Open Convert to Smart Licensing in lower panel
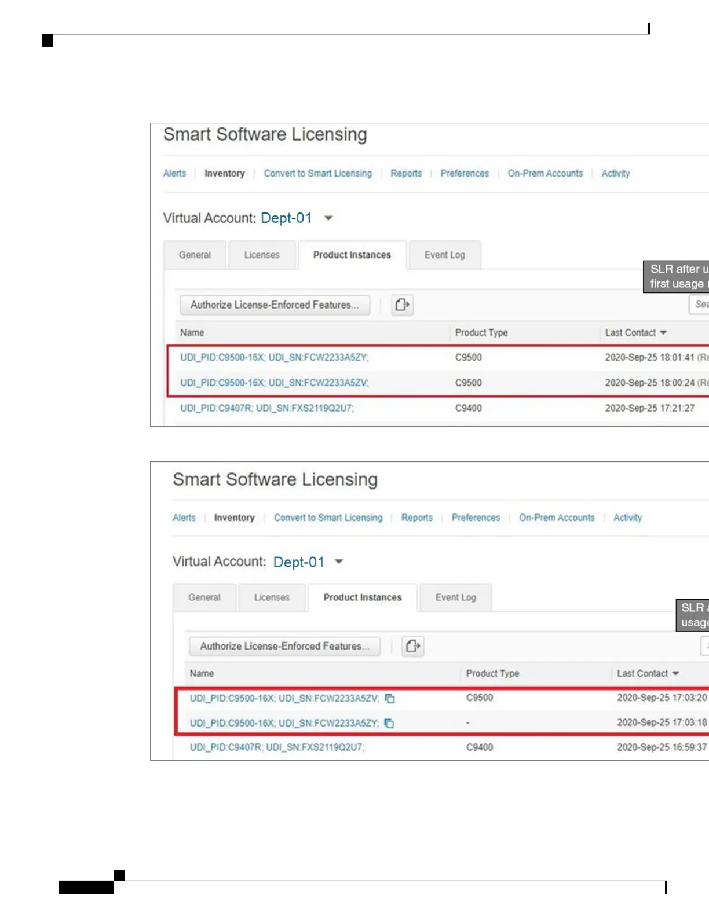 point(328,518)
